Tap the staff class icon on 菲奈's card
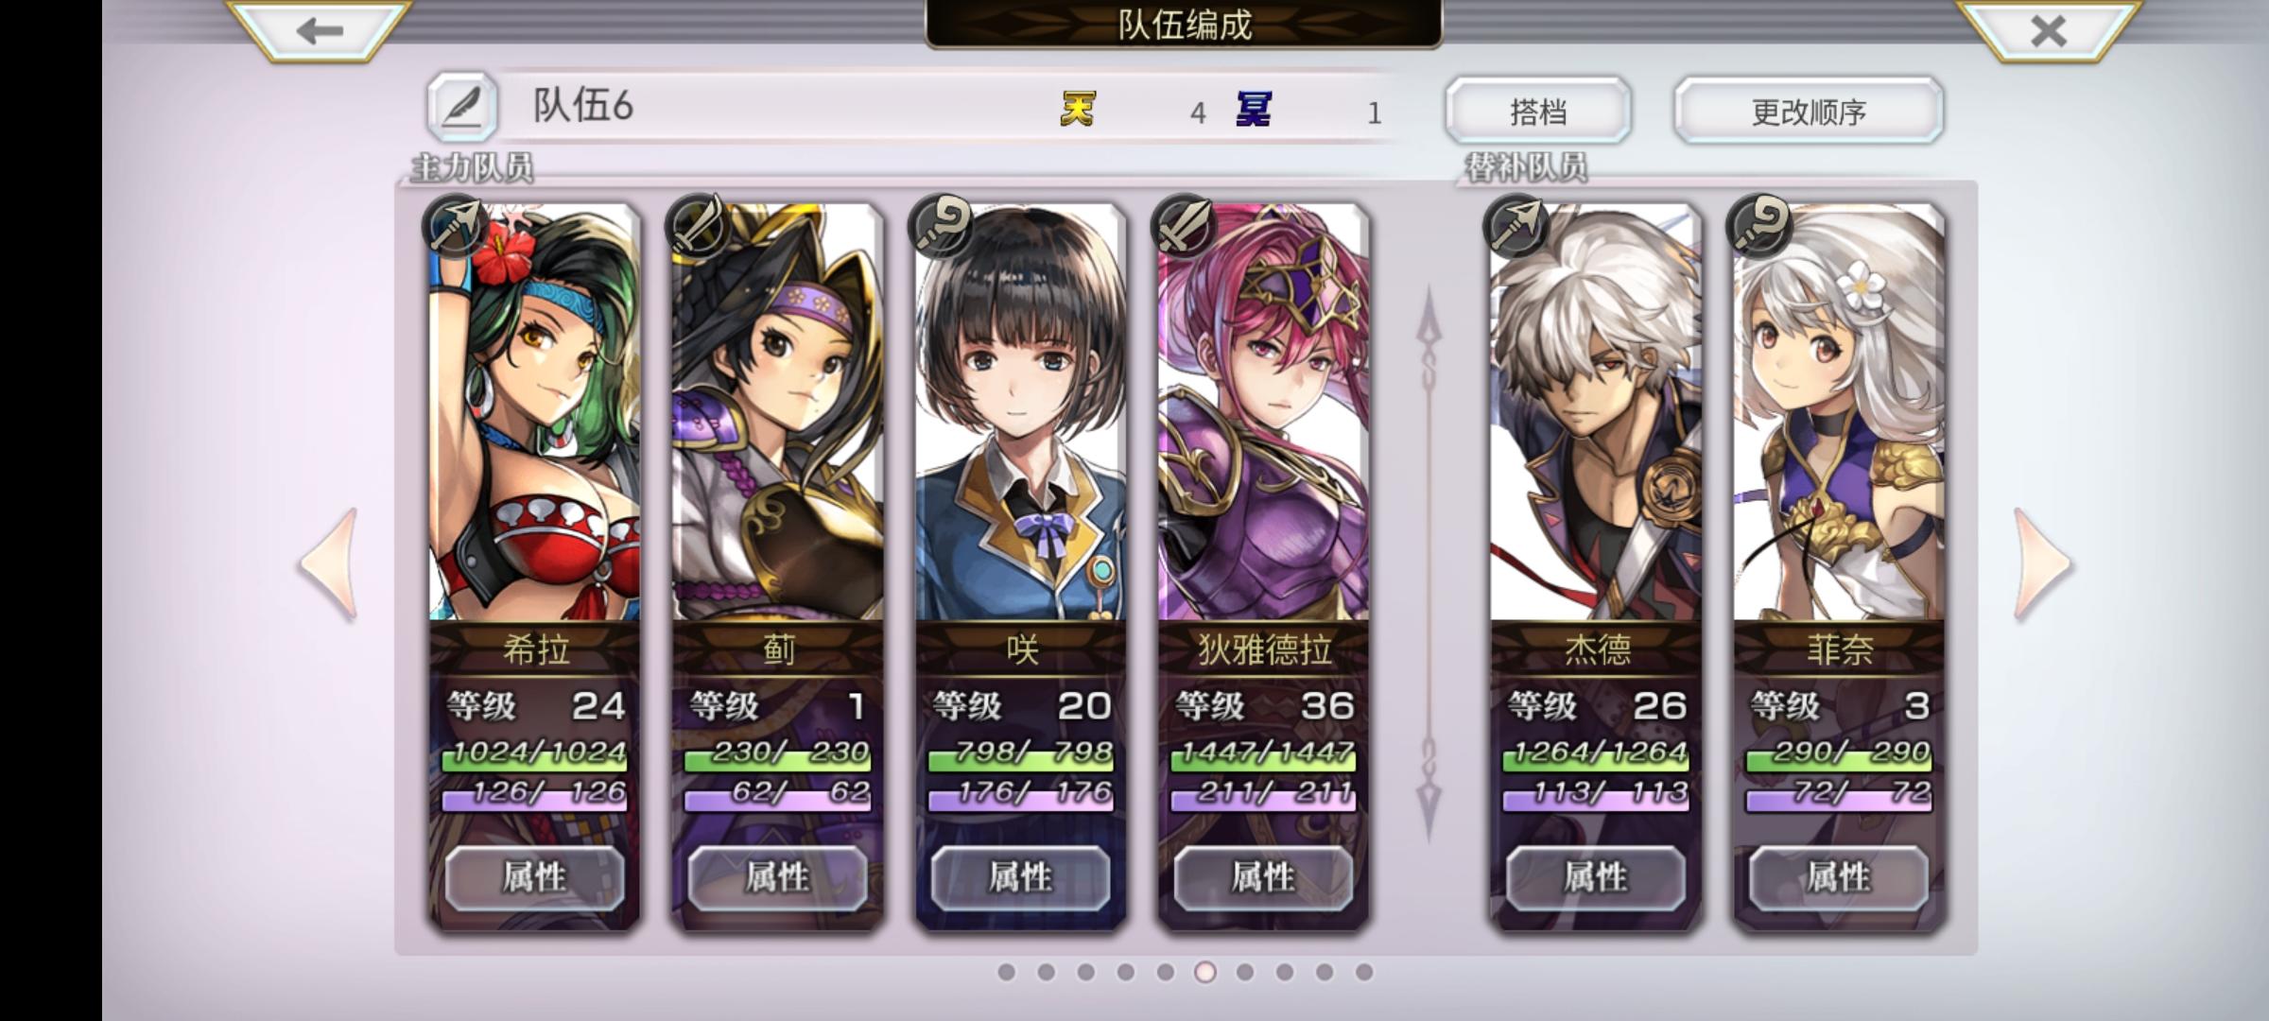This screenshot has width=2269, height=1021. [1760, 227]
